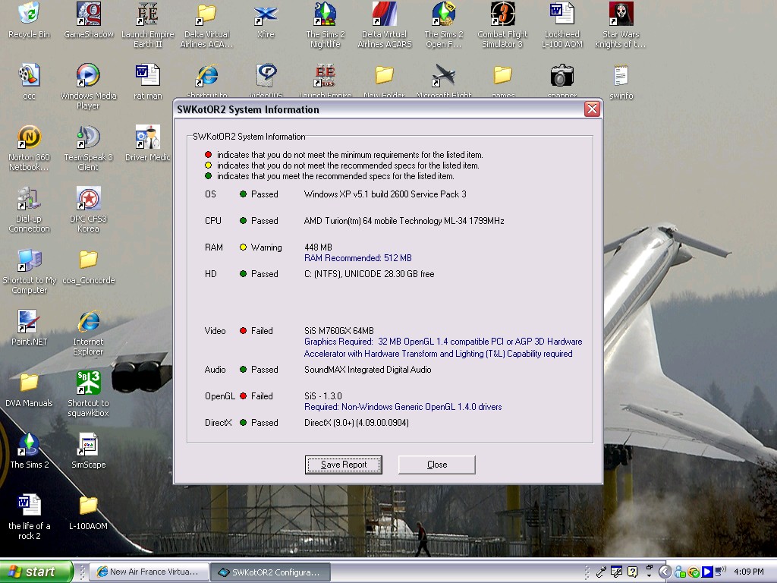Viewport: 777px width, 583px height.
Task: Select Star Wars Knights of the Old Republic shortcut
Action: 621,25
